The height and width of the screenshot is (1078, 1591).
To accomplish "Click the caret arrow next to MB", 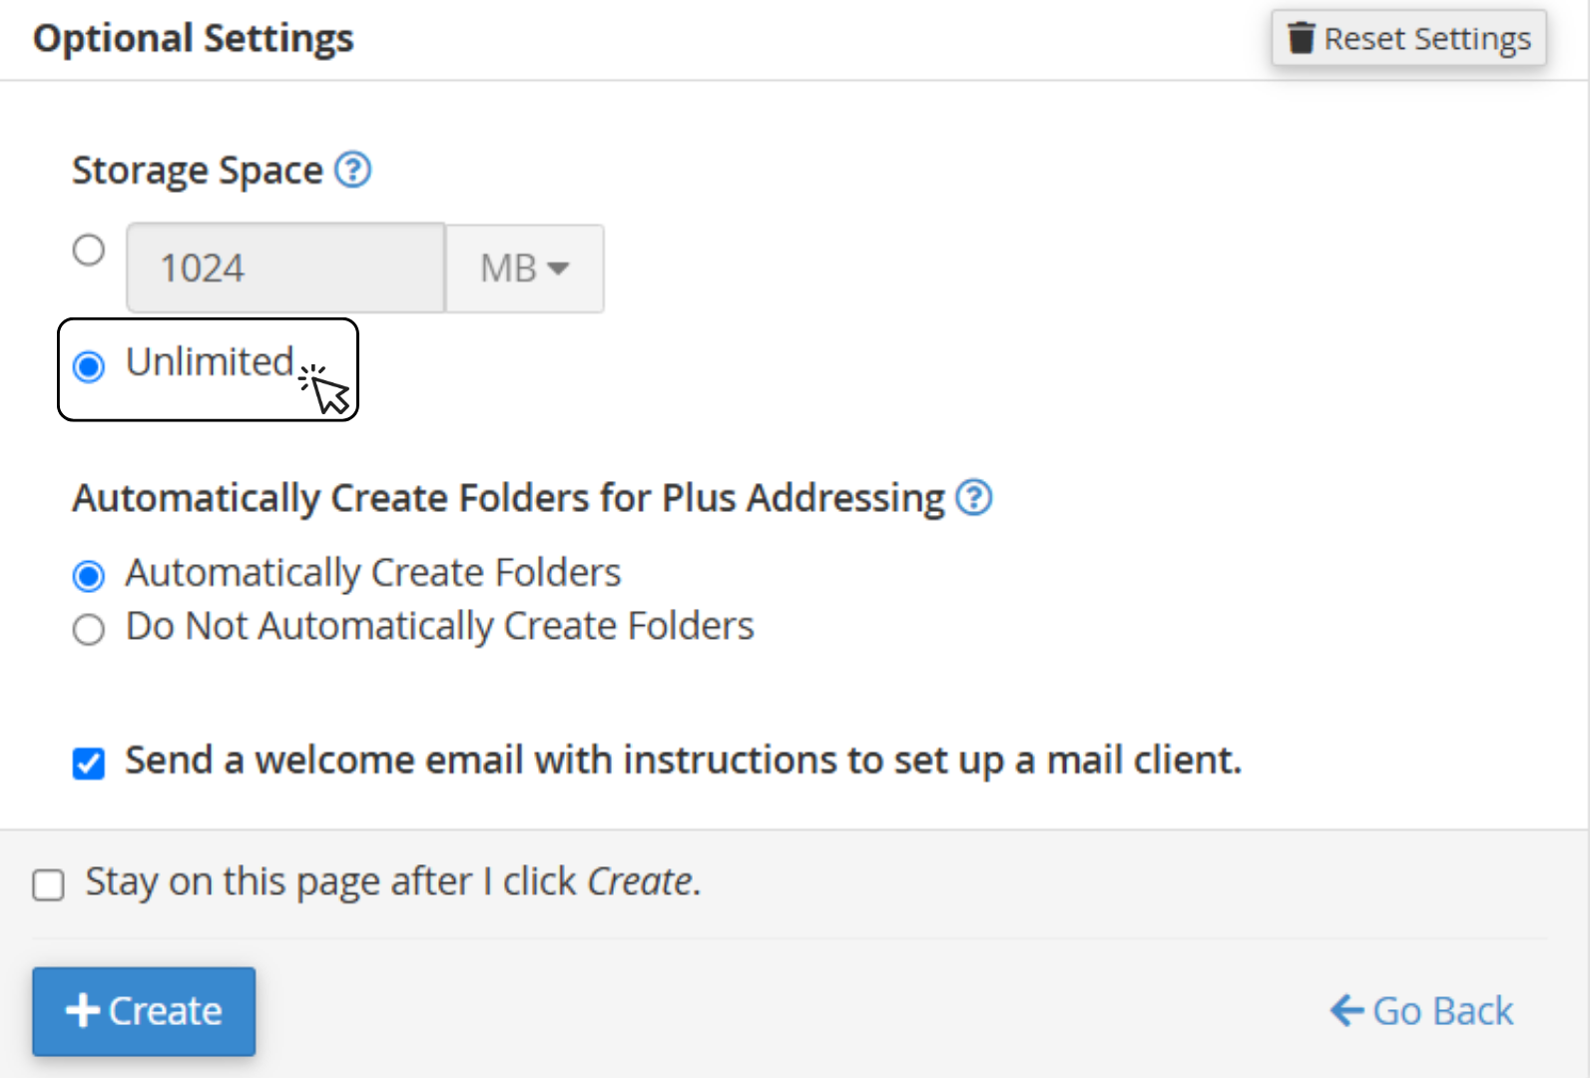I will coord(559,269).
